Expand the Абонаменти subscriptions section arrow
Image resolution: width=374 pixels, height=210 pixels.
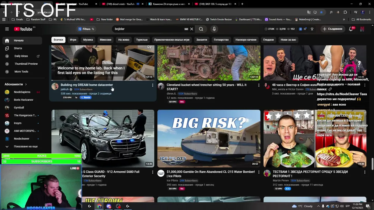pos(26,84)
